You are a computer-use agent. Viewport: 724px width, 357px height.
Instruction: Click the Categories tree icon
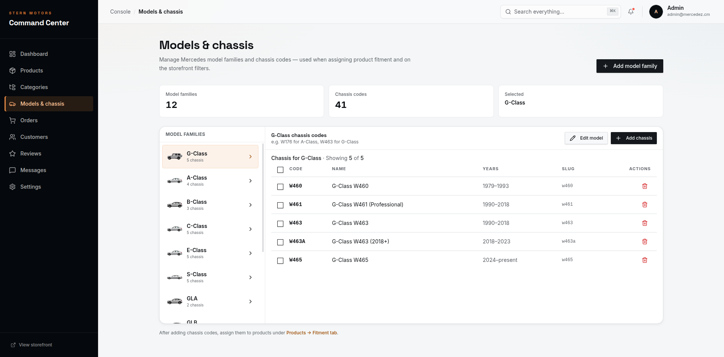click(x=12, y=87)
